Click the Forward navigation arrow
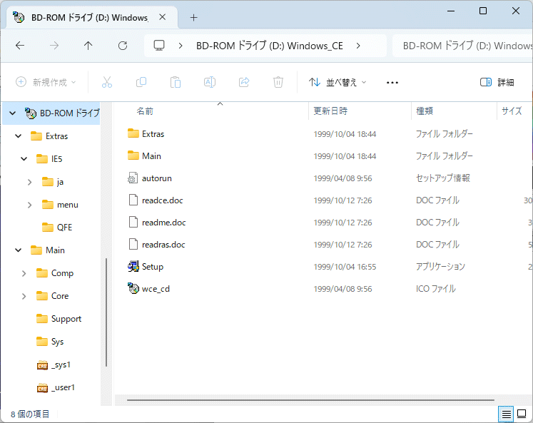Screen dimensions: 533x423 (x=54, y=46)
